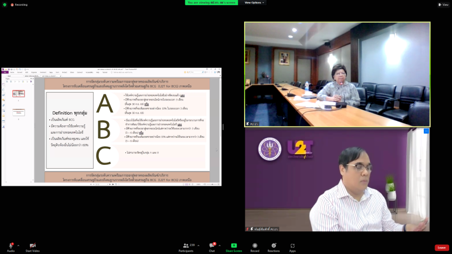Click the Audio microphone icon
The height and width of the screenshot is (254, 452).
[x=11, y=246]
